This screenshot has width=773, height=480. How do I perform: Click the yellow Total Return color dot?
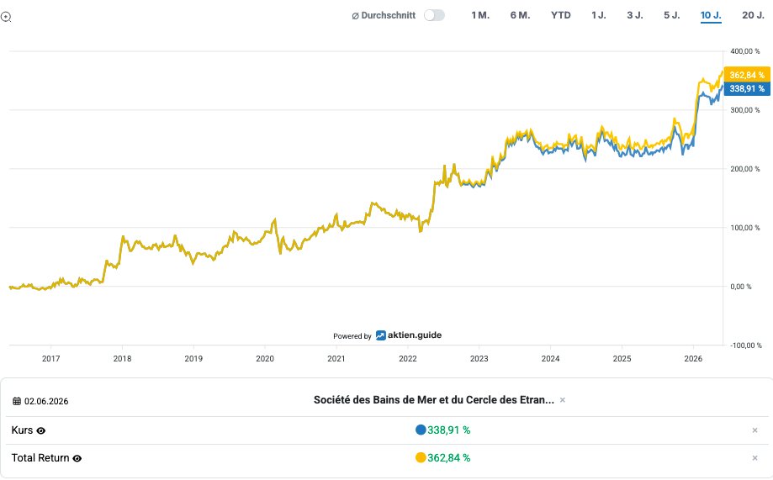pyautogui.click(x=421, y=458)
